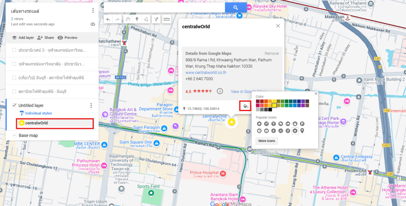Enable the ประชานิเวศน์ 3 layer checkbox
Viewport: 406px width, 206px height.
14,50
